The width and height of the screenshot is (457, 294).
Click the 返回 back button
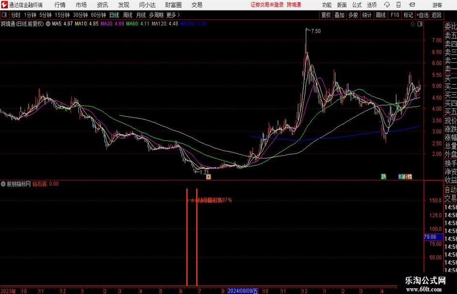436,15
